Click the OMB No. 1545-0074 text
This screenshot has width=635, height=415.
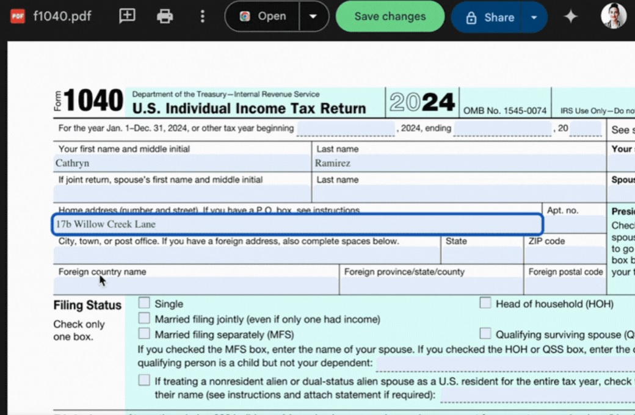pos(505,111)
